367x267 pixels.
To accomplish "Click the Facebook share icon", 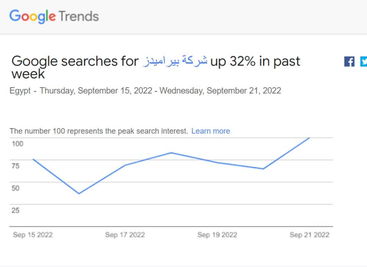I will [349, 62].
